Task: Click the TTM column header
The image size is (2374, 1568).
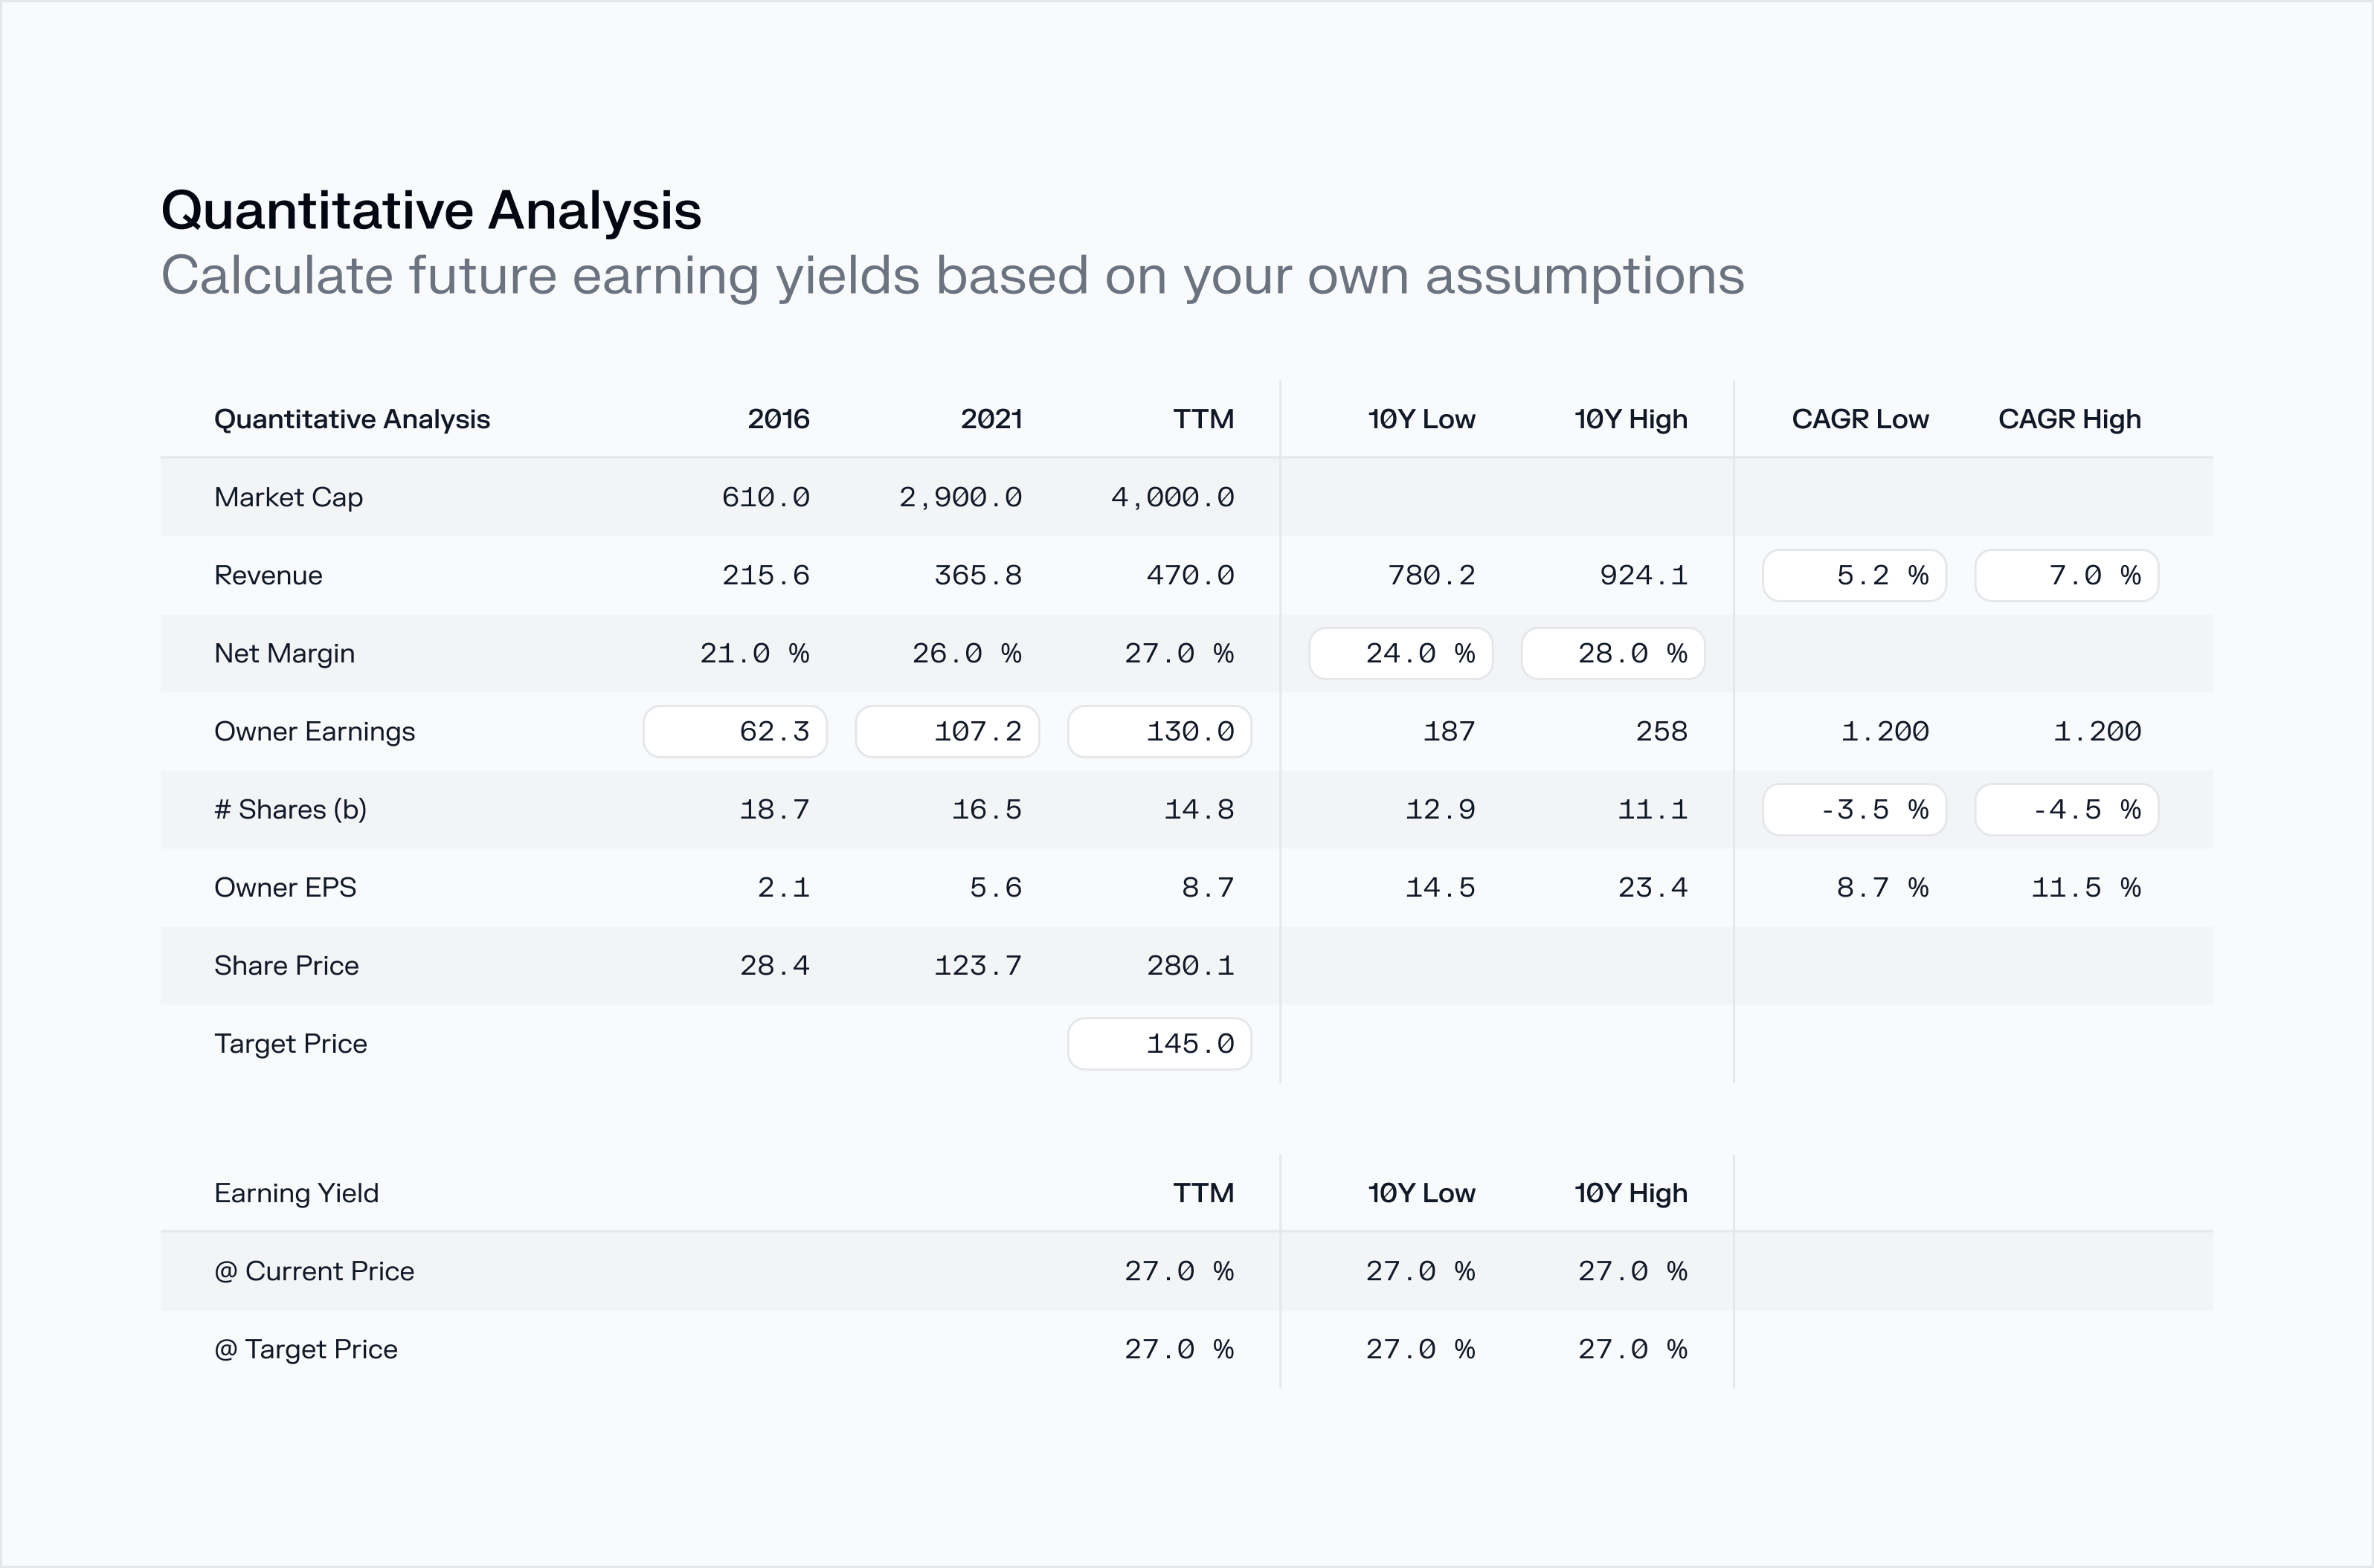Action: point(1203,419)
